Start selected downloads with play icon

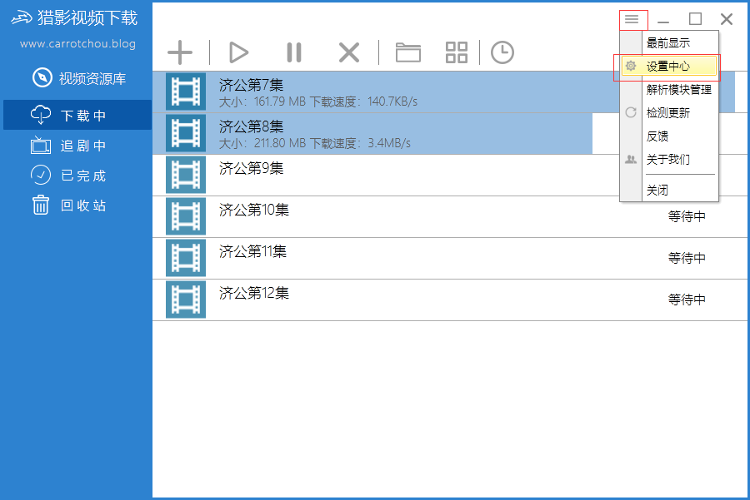point(238,52)
